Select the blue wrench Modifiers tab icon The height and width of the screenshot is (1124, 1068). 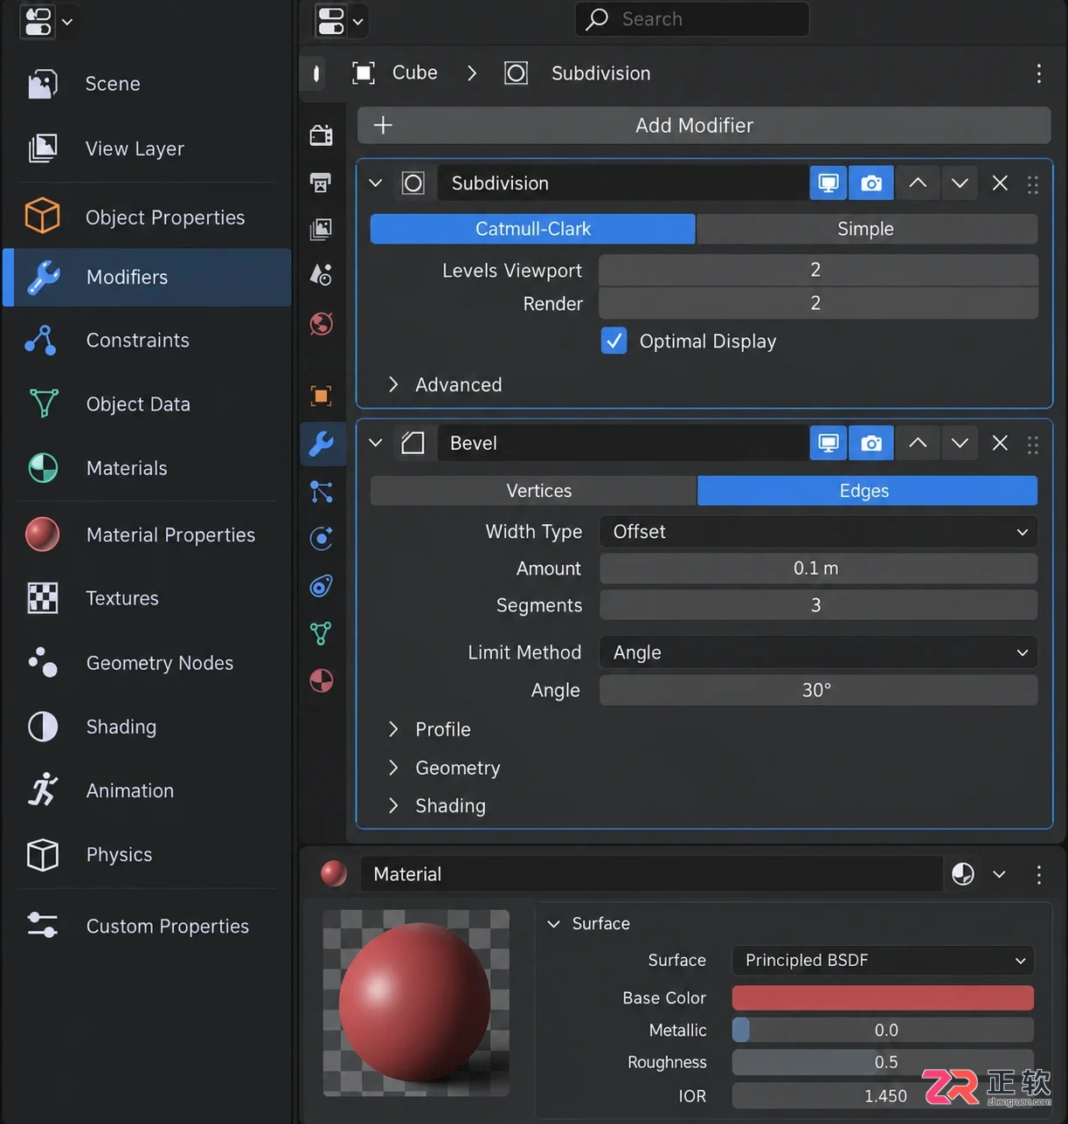(322, 445)
